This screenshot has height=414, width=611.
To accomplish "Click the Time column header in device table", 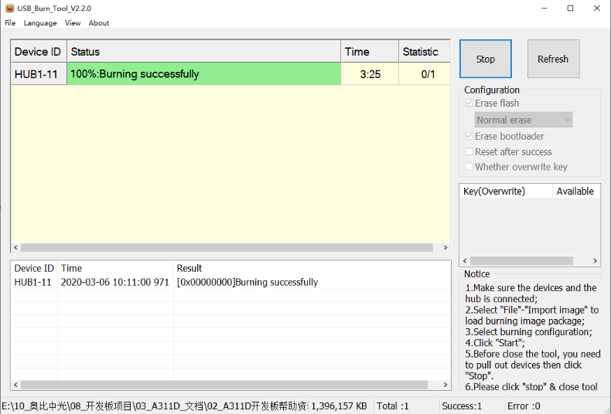I will tap(370, 52).
